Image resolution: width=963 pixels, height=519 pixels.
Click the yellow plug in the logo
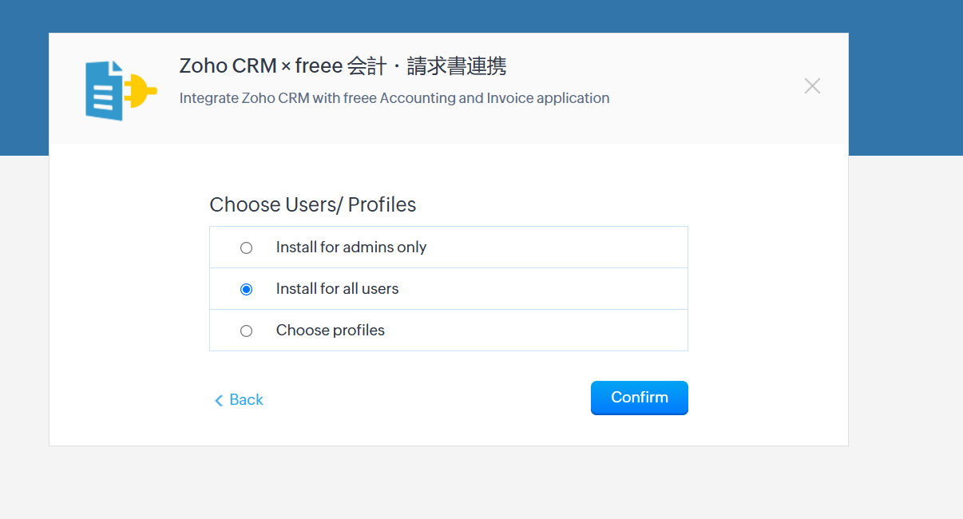[141, 90]
